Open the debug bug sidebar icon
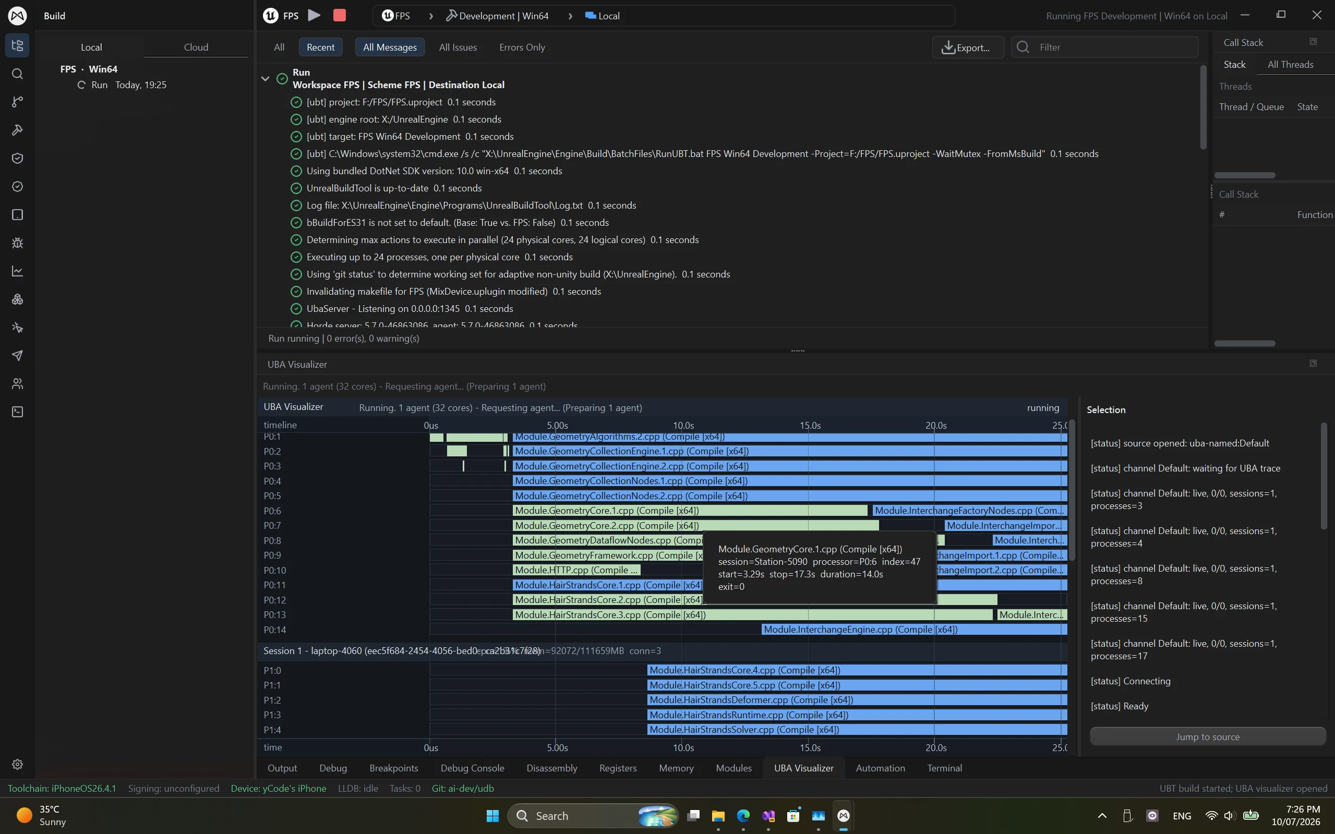Viewport: 1335px width, 834px height. tap(17, 243)
